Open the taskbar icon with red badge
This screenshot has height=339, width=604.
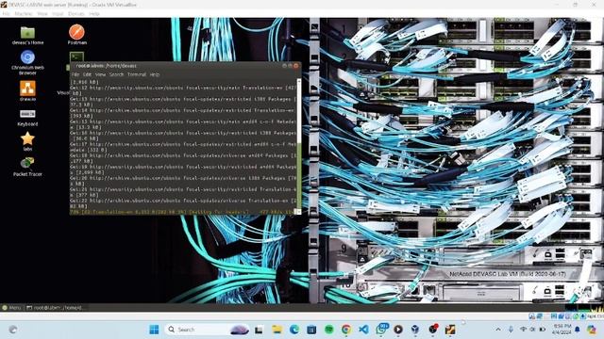(x=433, y=329)
